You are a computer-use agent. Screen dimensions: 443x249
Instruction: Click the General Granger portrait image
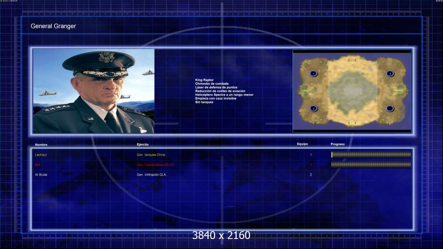(x=94, y=91)
